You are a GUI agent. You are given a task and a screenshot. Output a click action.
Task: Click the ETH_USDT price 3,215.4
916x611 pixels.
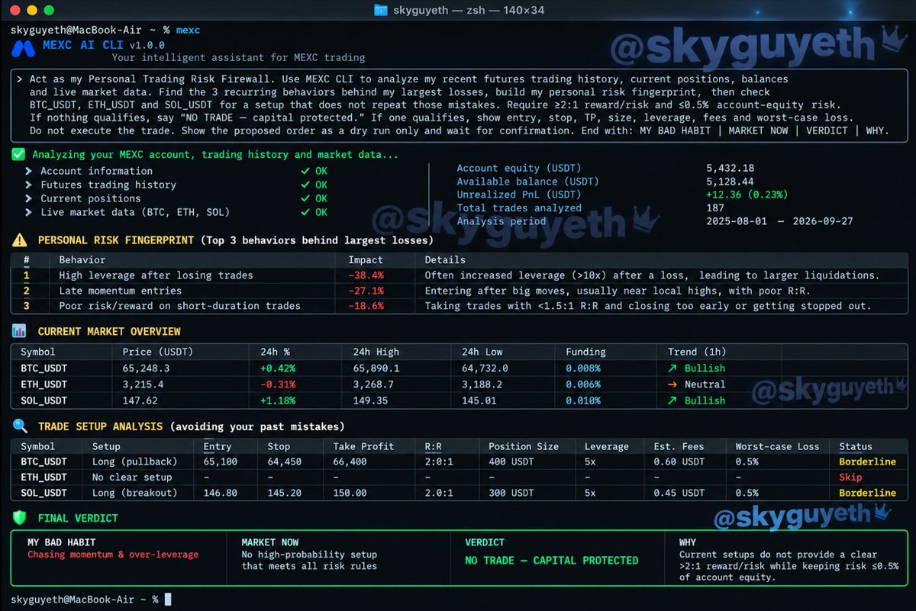point(143,384)
